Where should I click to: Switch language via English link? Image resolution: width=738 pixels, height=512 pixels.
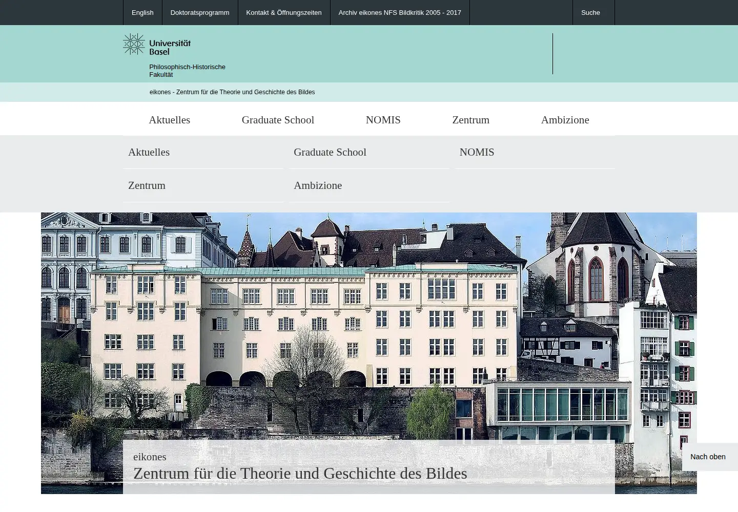(142, 12)
